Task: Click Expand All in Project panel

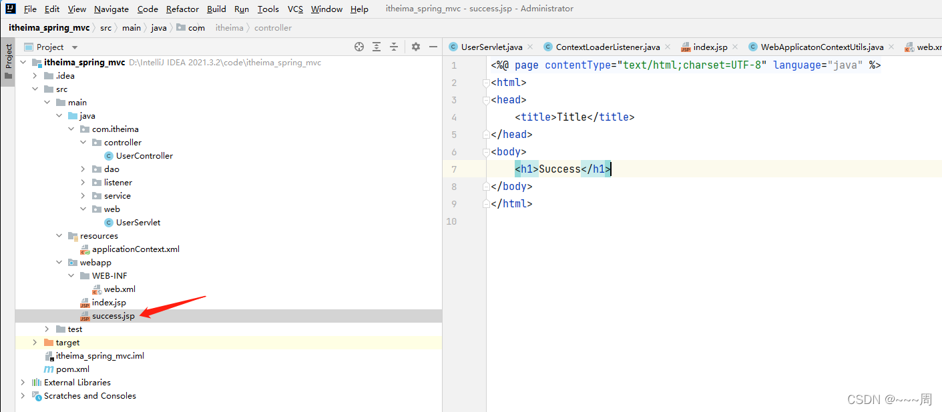Action: point(377,47)
